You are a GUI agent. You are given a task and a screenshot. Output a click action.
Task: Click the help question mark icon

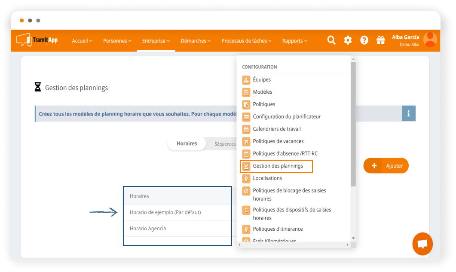[364, 40]
